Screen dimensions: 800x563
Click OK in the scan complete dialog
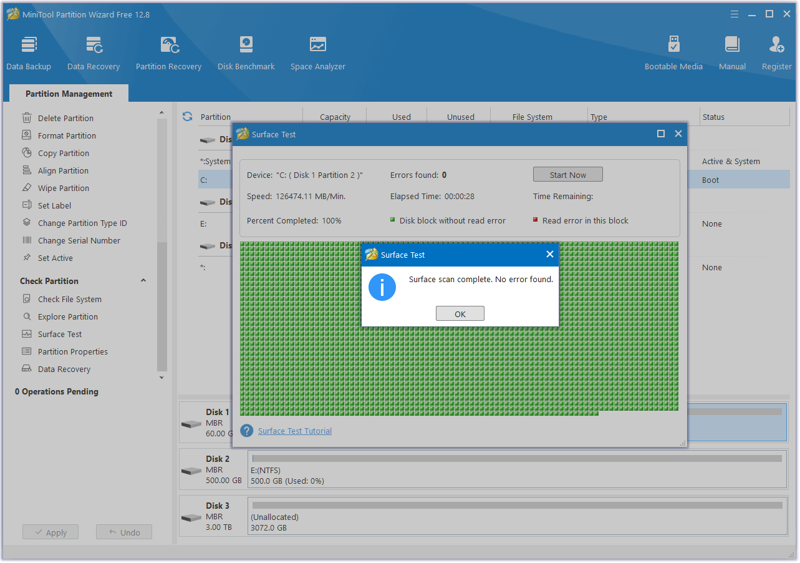pyautogui.click(x=460, y=314)
